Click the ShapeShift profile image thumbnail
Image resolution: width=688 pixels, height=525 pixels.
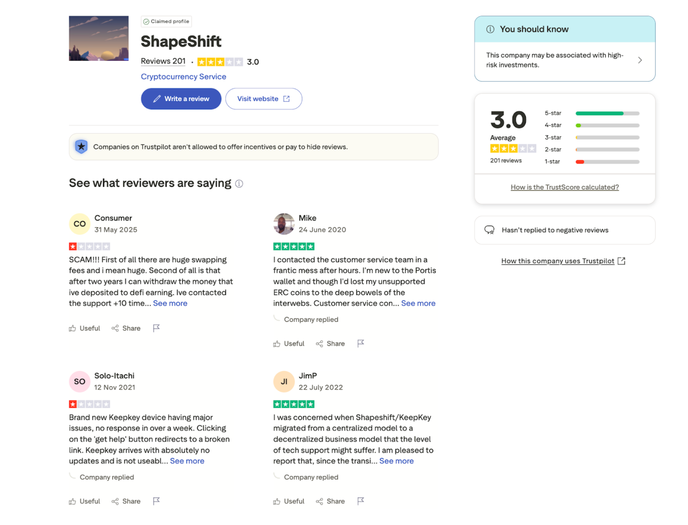(99, 38)
